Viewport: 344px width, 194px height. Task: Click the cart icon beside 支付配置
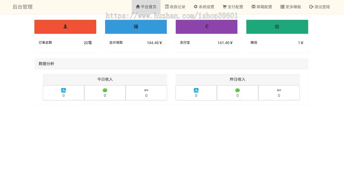[224, 7]
